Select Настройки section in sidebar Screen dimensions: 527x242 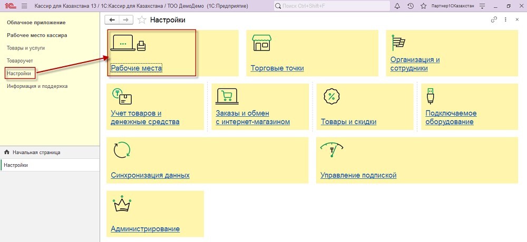tap(20, 73)
